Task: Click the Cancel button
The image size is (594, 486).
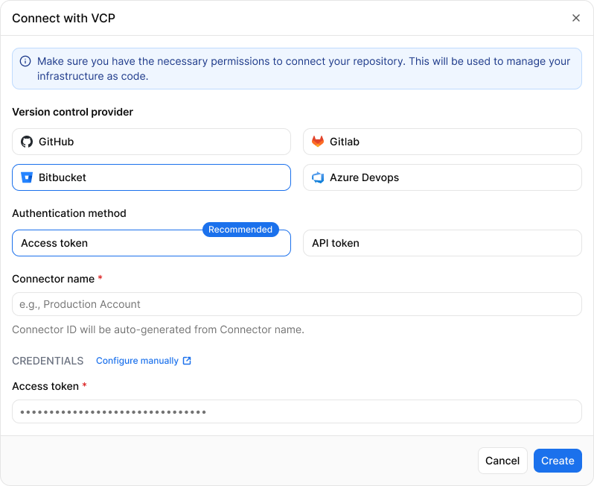Action: tap(502, 461)
